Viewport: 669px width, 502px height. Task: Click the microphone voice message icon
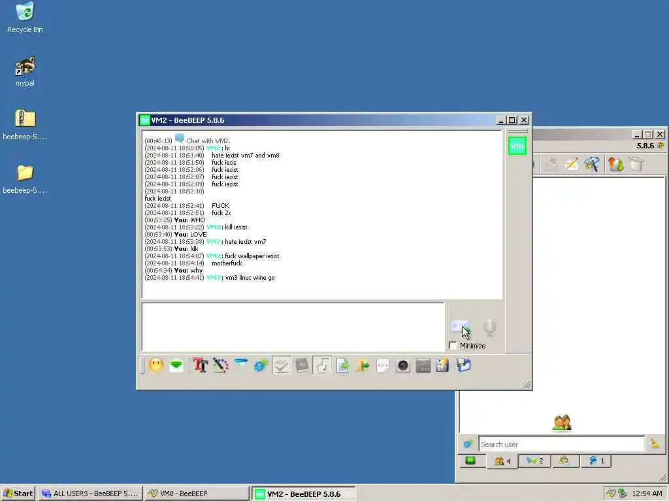(490, 327)
